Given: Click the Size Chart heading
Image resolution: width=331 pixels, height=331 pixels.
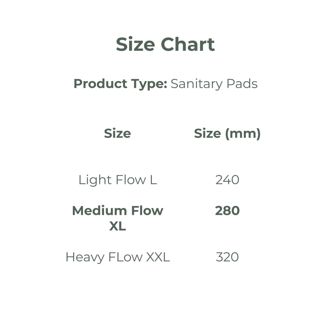Looking at the screenshot, I should pos(165,44).
